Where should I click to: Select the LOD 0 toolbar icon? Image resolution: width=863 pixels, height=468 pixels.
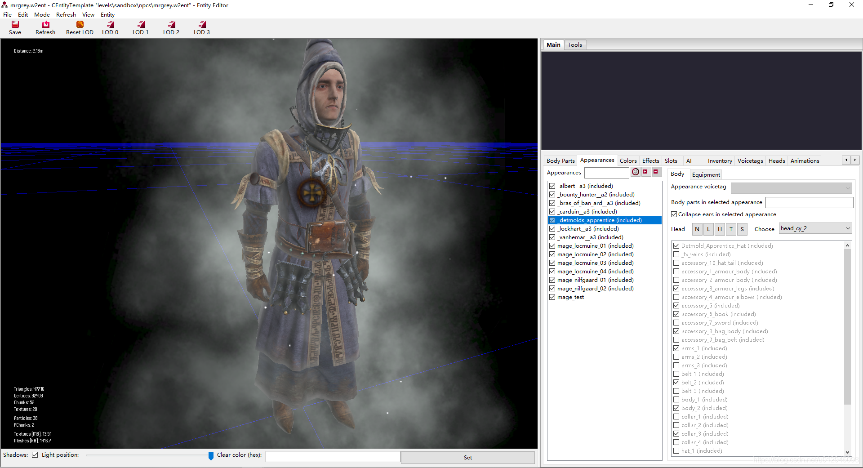pos(111,24)
